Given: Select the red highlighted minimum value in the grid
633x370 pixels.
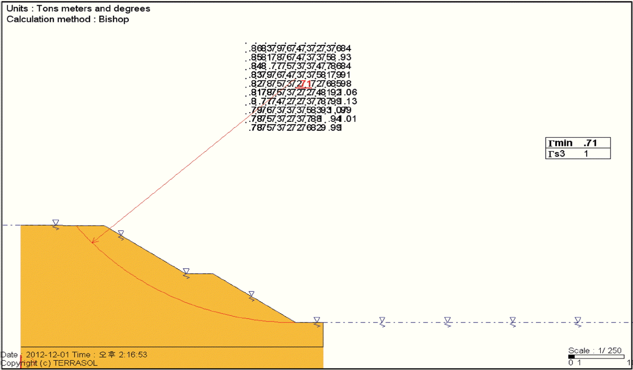Looking at the screenshot, I should pyautogui.click(x=306, y=84).
